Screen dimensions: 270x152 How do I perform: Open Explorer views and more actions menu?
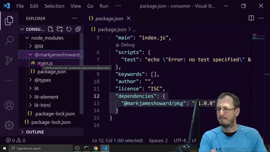(75, 18)
